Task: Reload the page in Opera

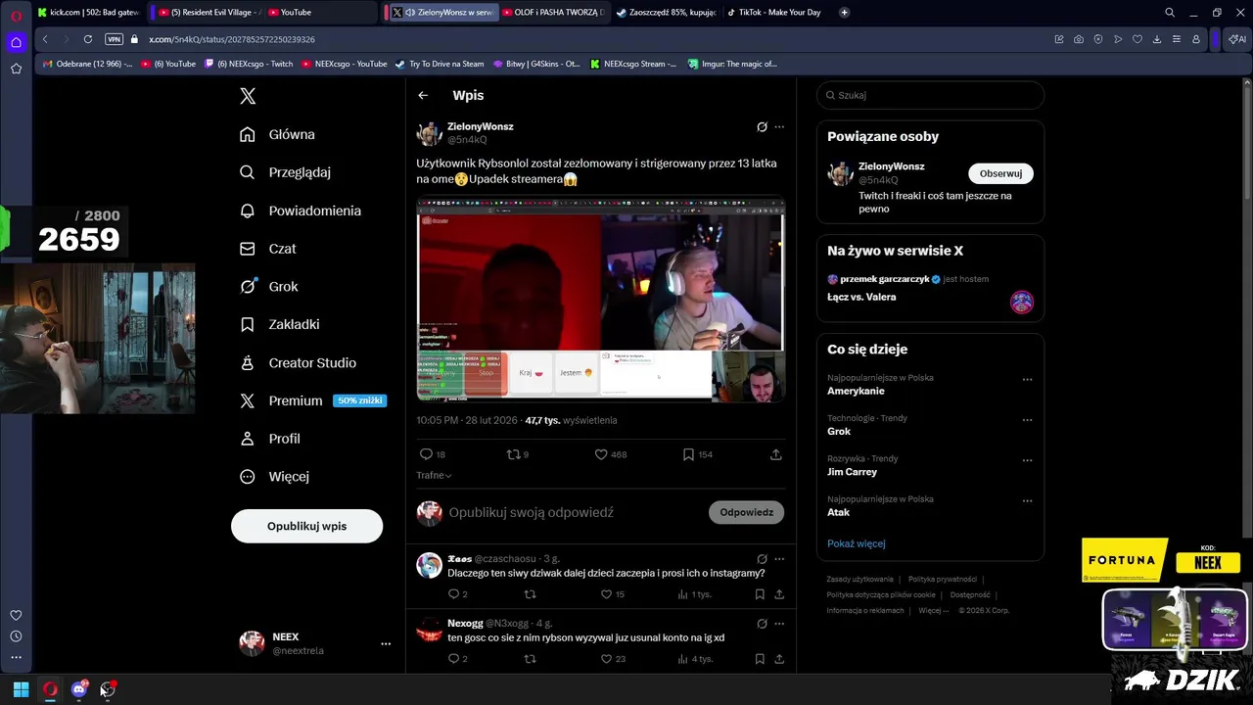Action: click(x=88, y=39)
